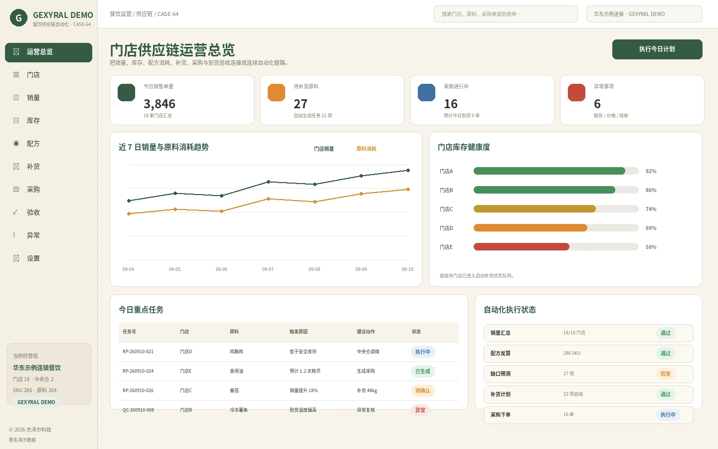The height and width of the screenshot is (449, 718).
Task: Click the 通过 badge for 配方反算
Action: click(x=666, y=353)
